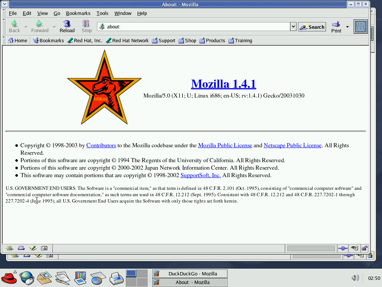Screen dimensions: 382x287
Task: Open the Netscape Public License link
Action: point(292,145)
